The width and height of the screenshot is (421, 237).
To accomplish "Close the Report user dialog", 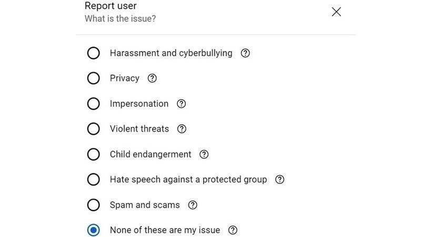I will point(336,12).
